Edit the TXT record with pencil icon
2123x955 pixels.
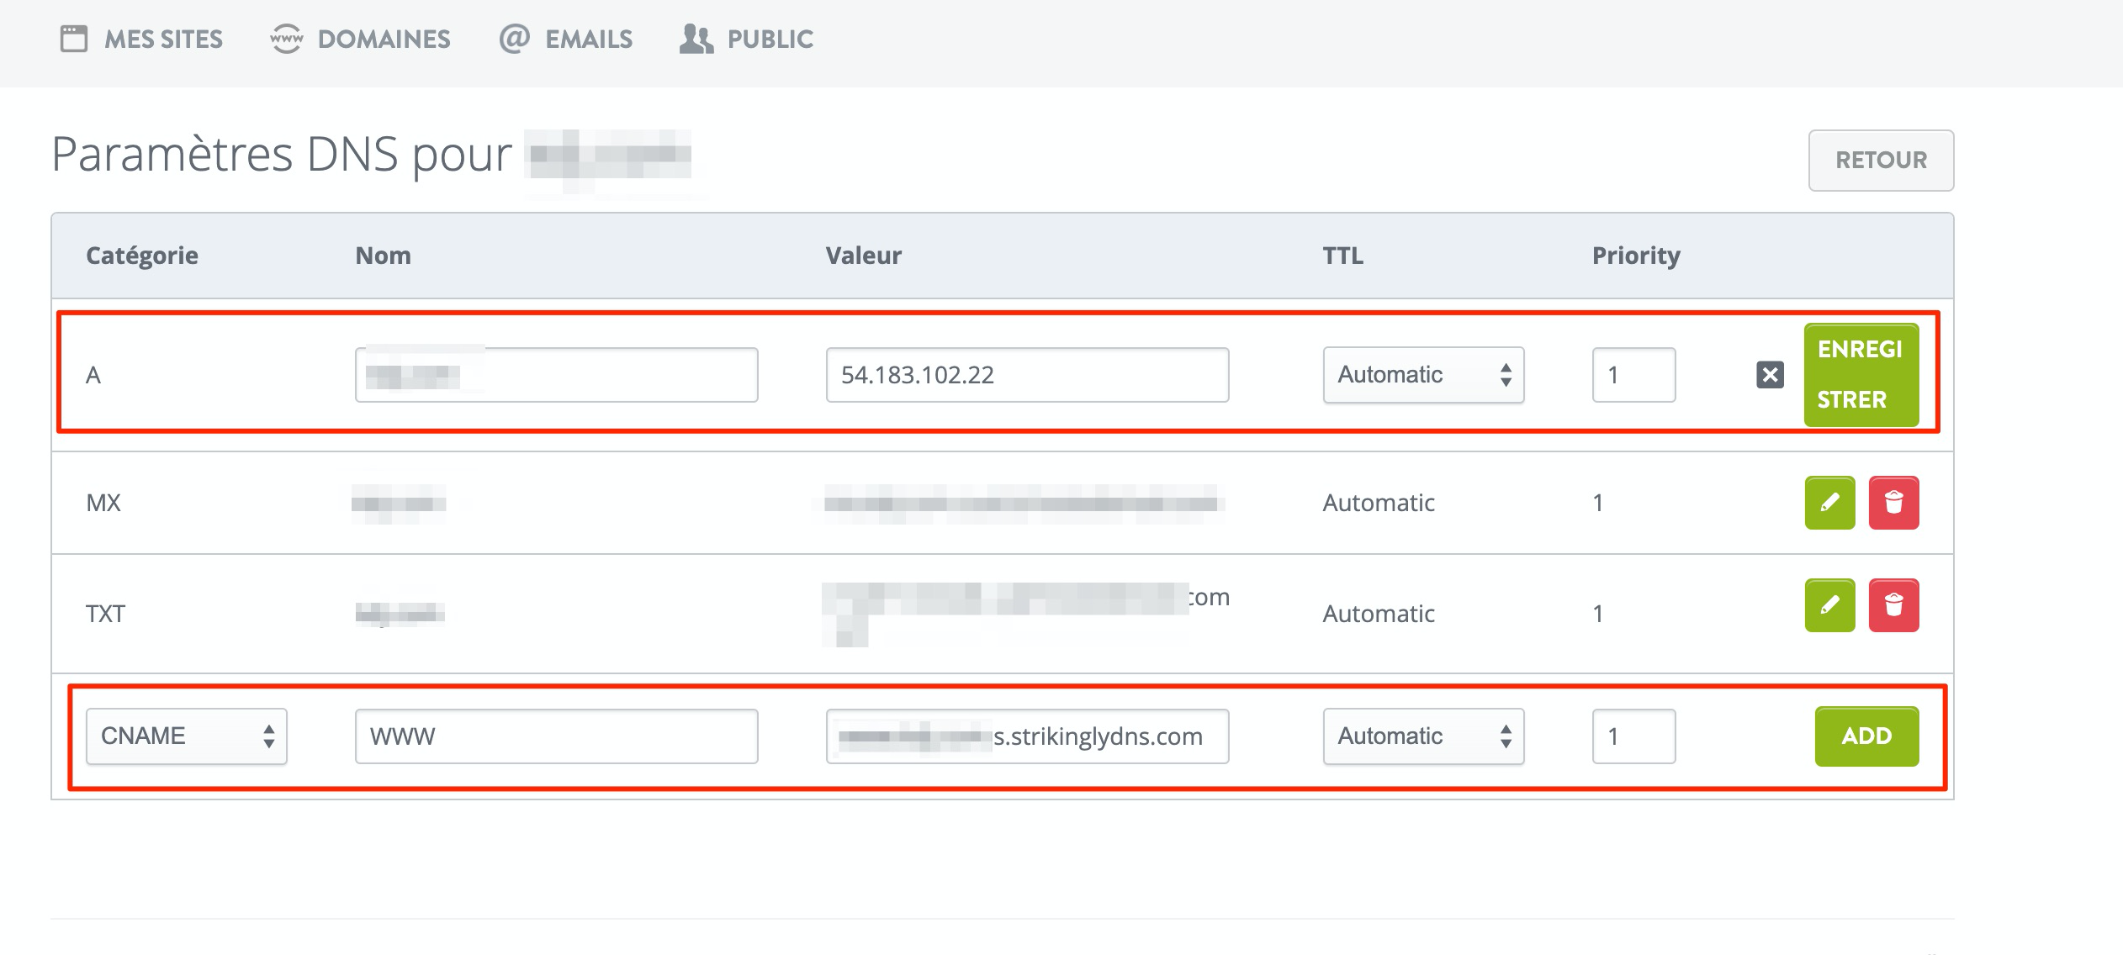pyautogui.click(x=1829, y=605)
